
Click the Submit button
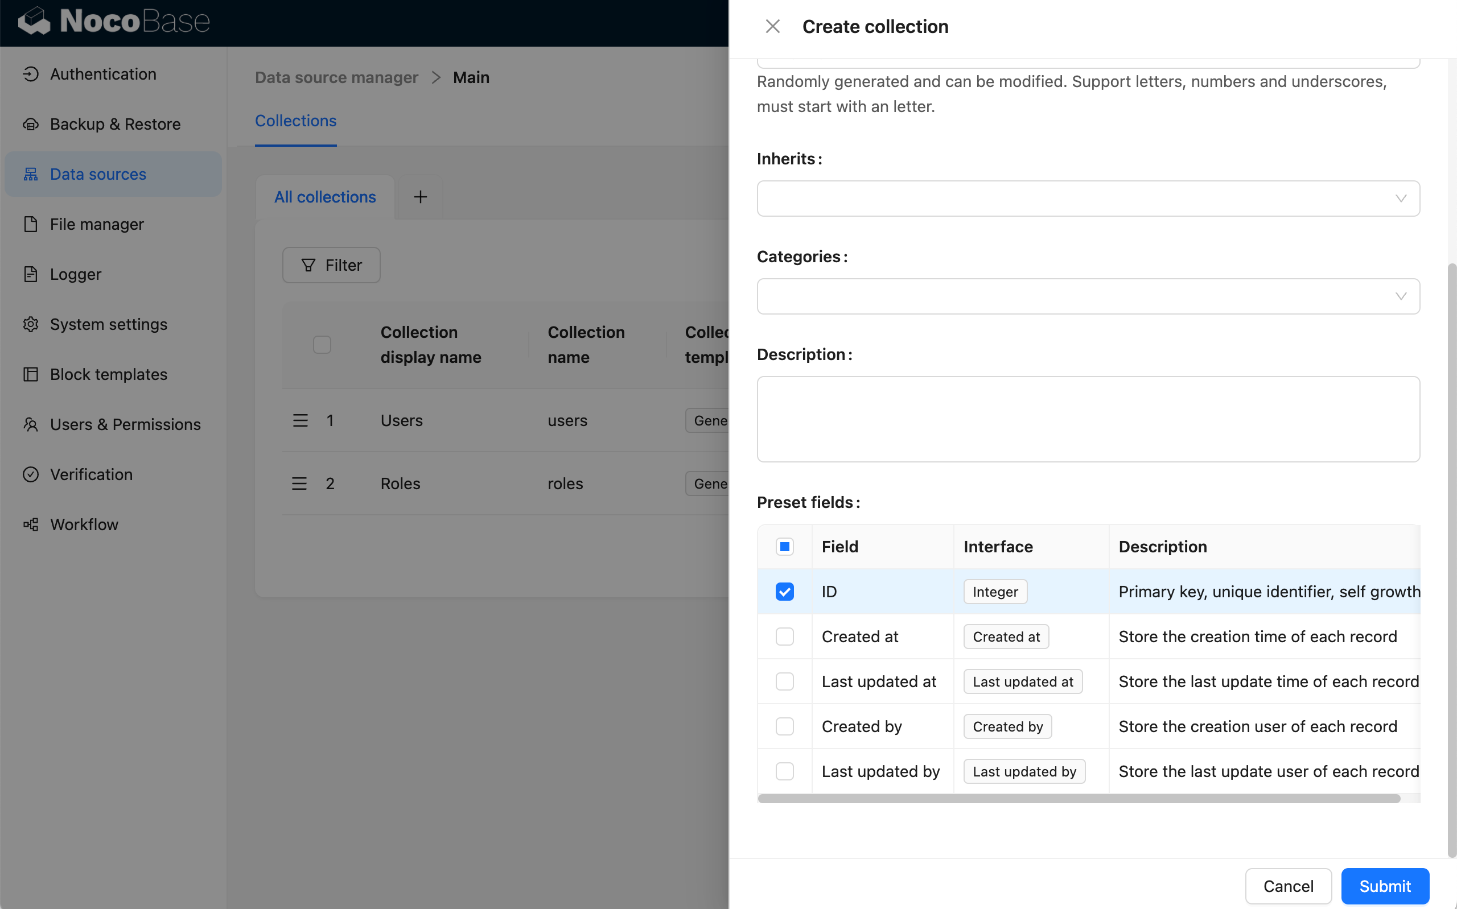[x=1385, y=886]
